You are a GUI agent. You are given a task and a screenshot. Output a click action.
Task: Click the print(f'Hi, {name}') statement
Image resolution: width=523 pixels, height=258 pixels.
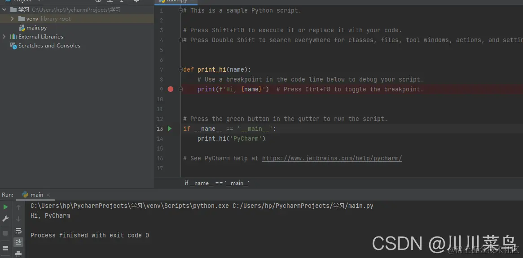pyautogui.click(x=233, y=89)
